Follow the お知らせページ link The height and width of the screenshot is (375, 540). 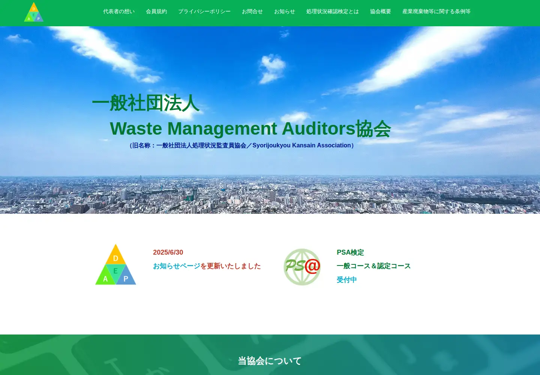point(177,266)
